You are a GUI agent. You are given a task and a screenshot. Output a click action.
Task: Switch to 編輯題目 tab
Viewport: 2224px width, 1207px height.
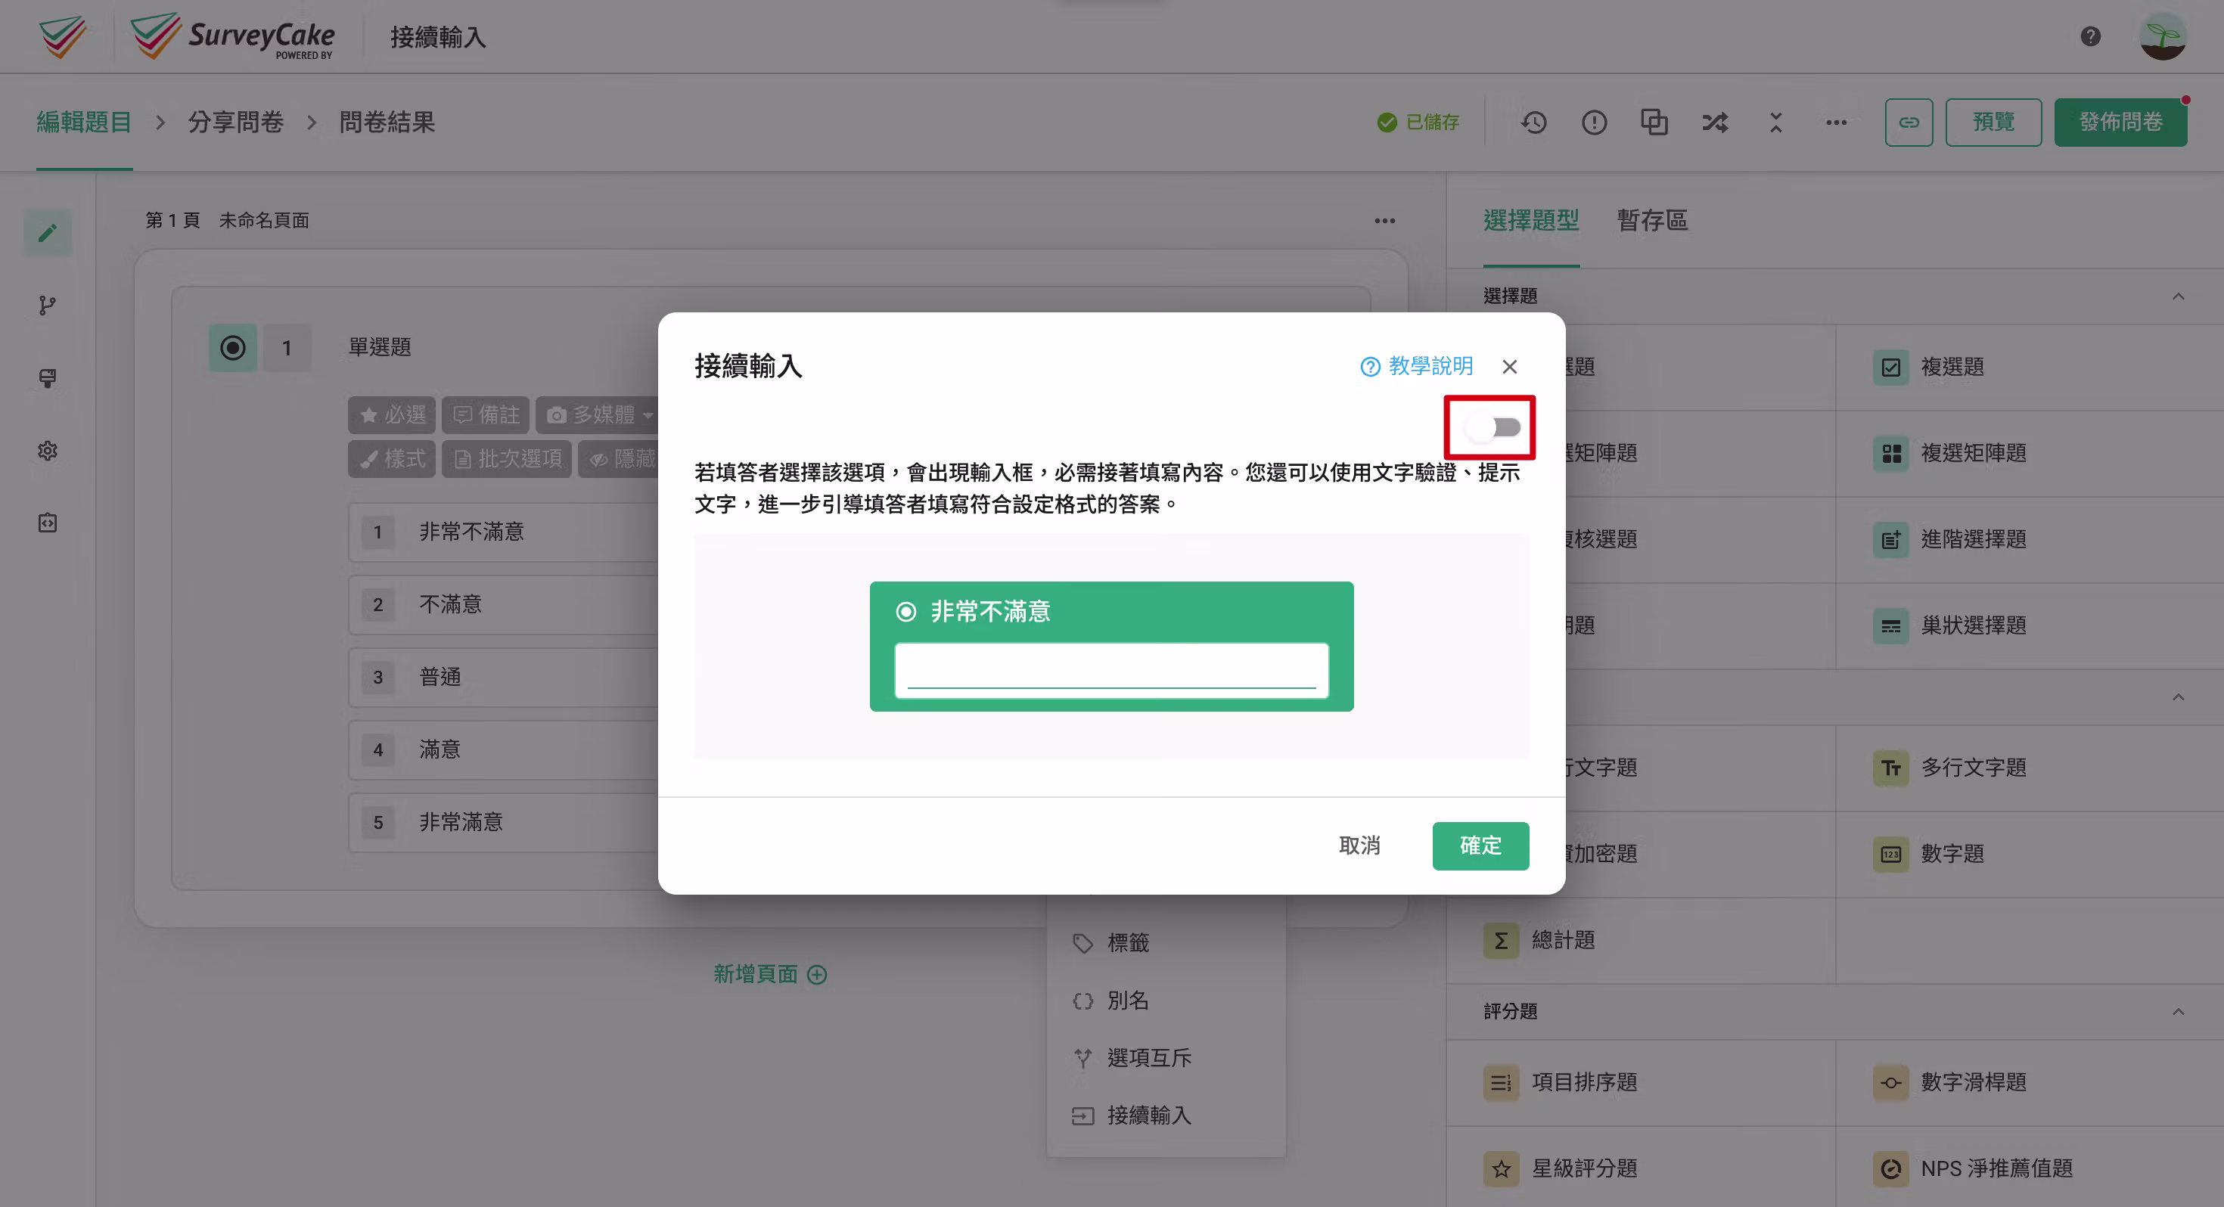tap(84, 122)
